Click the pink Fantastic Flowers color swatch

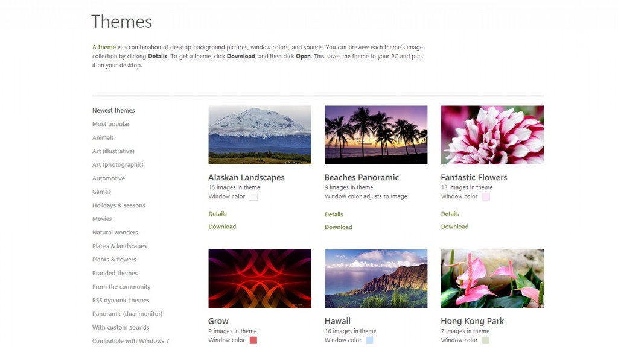pyautogui.click(x=486, y=197)
